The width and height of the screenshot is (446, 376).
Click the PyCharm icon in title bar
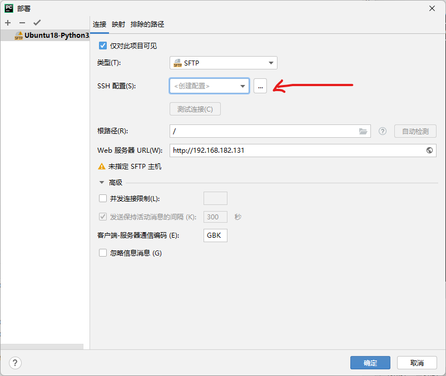click(x=9, y=8)
